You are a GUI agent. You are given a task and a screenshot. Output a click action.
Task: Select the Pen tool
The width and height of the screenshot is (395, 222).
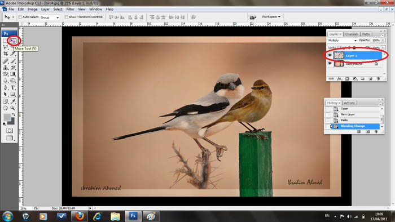[5, 87]
